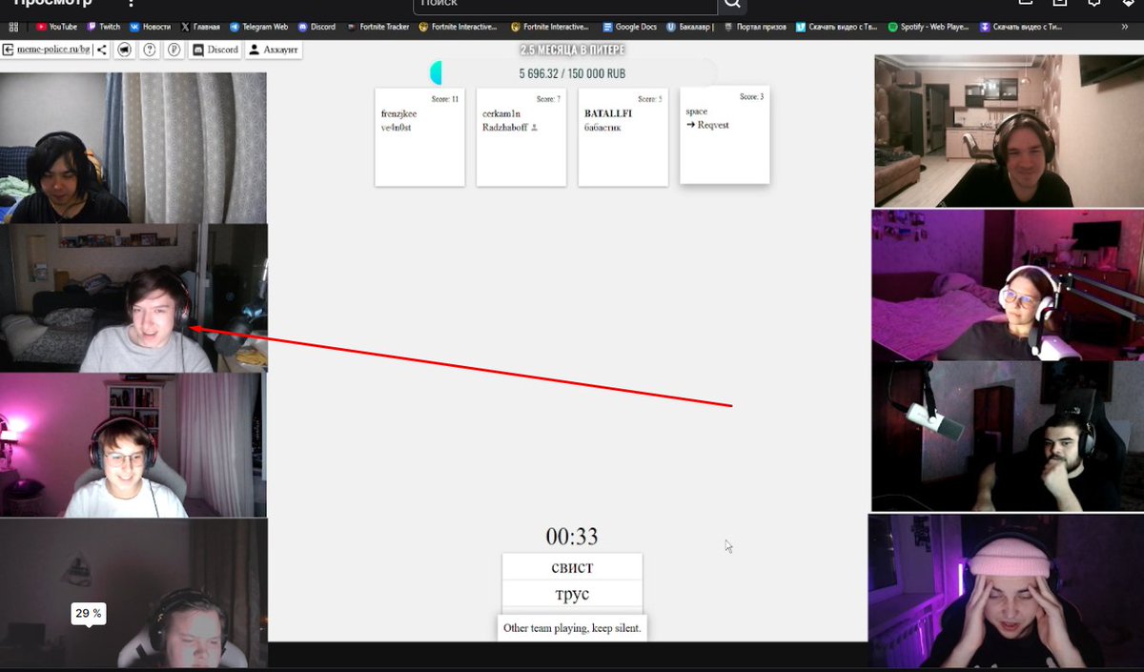Screen dimensions: 1144x672
Task: Open the Spotify Web Player bookmark
Action: click(x=929, y=27)
